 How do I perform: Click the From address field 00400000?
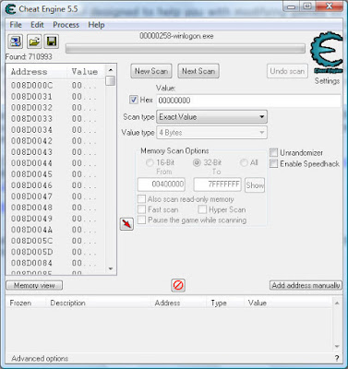tap(162, 184)
